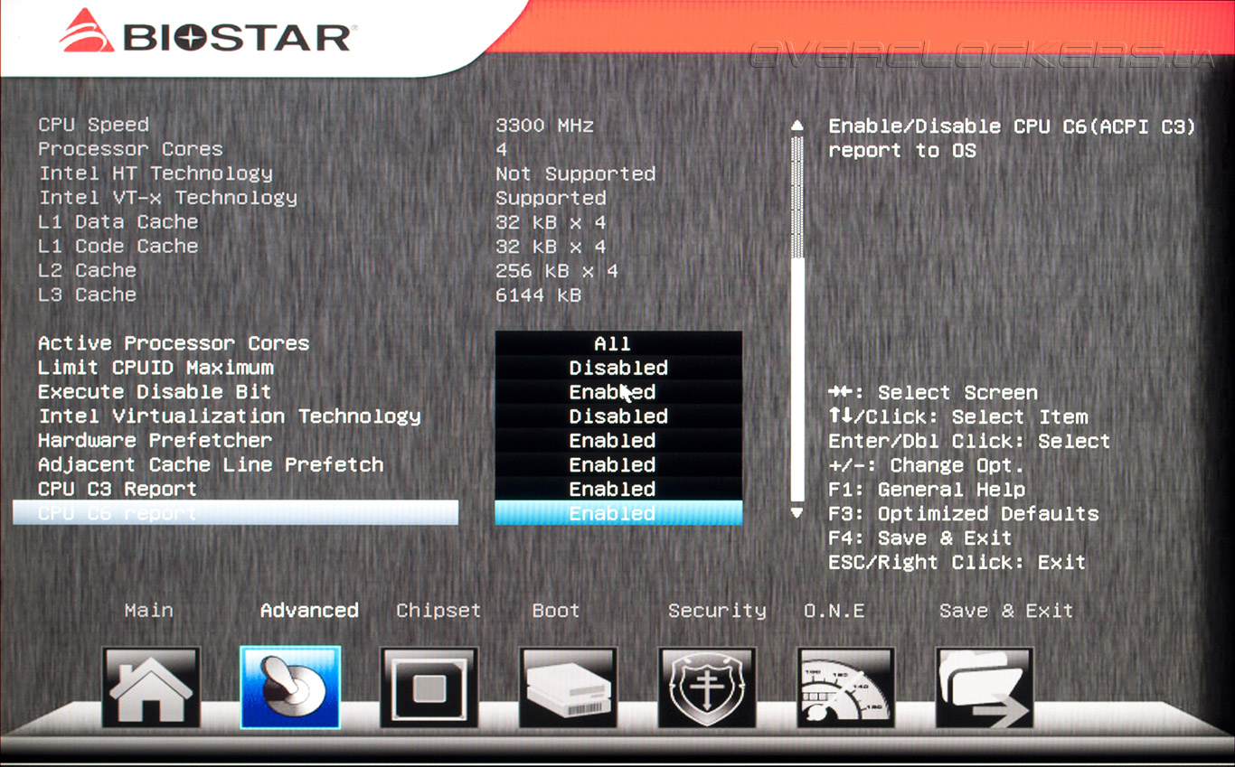Go to the Boot tab label
The image size is (1235, 767).
556,611
